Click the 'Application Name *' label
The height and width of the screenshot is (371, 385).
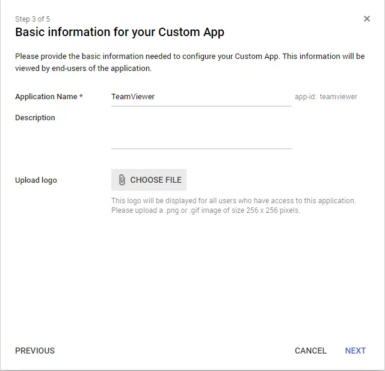click(x=49, y=97)
